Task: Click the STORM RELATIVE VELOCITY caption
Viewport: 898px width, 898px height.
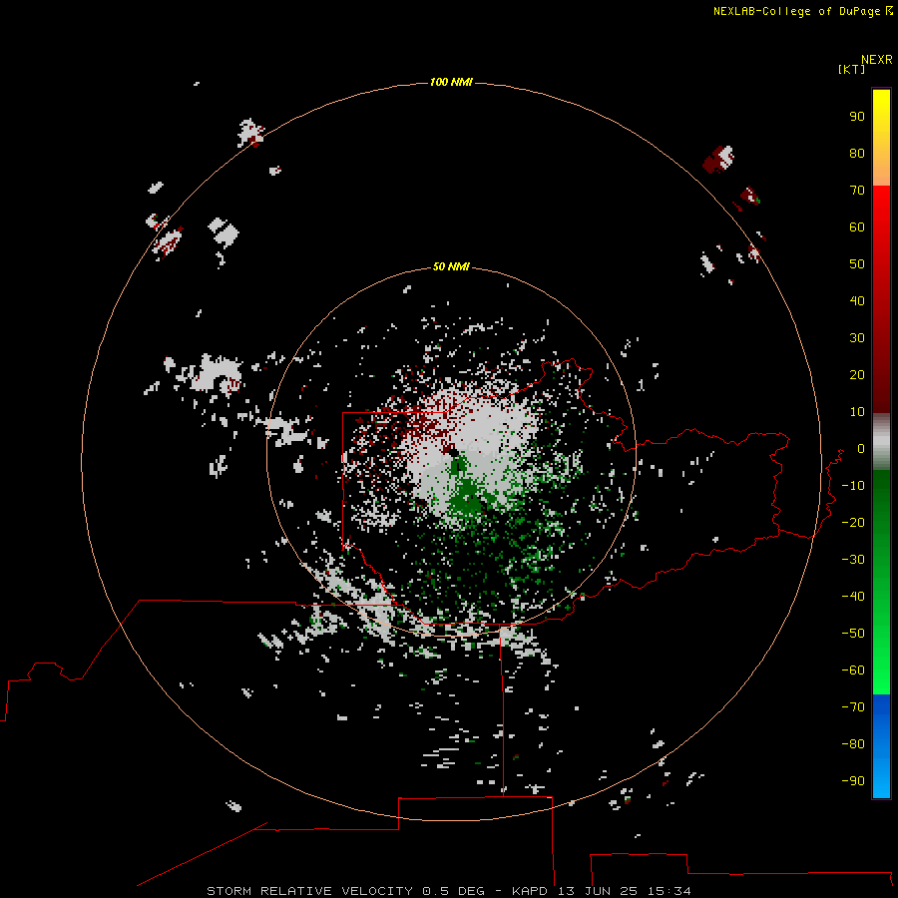Action: pos(310,891)
